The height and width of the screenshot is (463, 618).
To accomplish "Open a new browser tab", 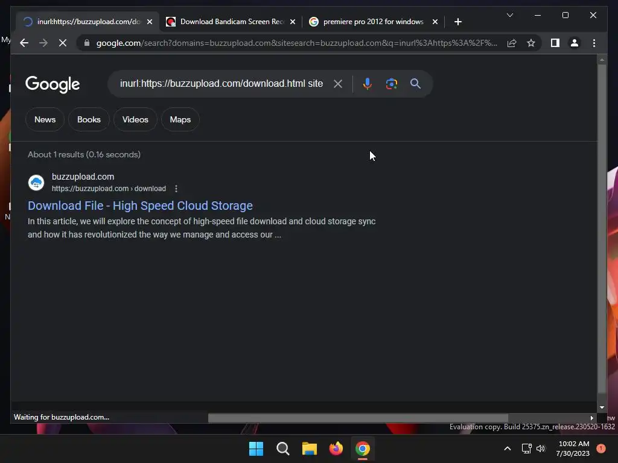I will click(x=457, y=22).
